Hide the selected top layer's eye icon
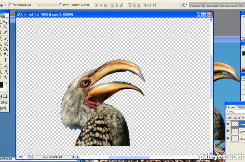The image size is (245, 162). pos(228,124)
